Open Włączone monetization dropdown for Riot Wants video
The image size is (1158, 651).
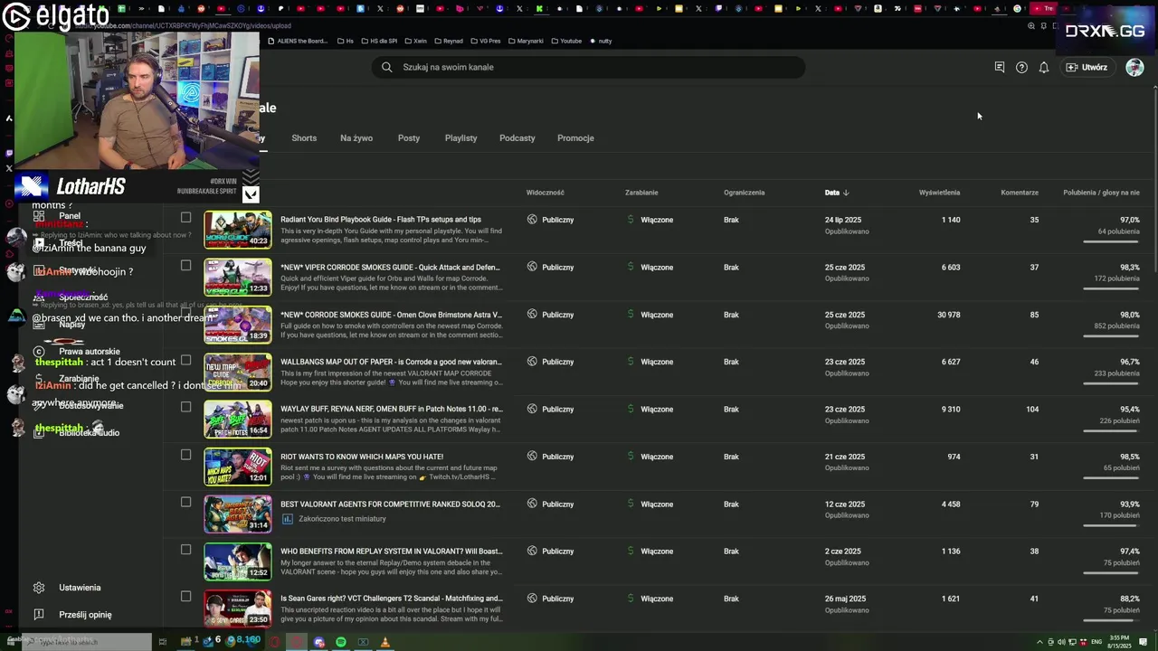(x=657, y=457)
